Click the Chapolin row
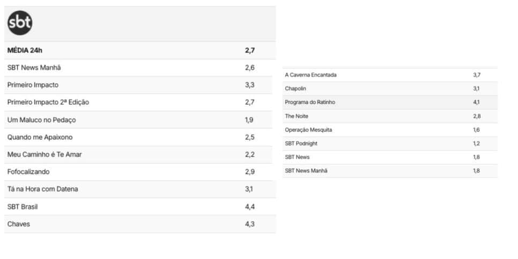The width and height of the screenshot is (518, 259). pos(390,89)
